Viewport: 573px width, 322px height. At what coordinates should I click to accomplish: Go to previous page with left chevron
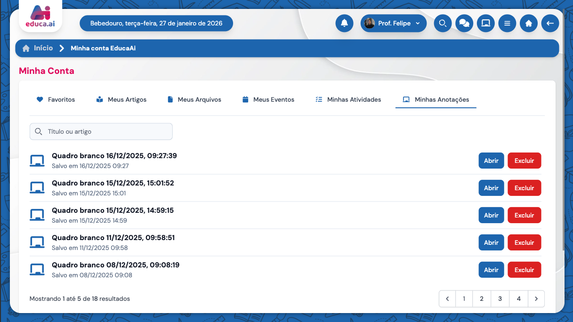pyautogui.click(x=447, y=298)
